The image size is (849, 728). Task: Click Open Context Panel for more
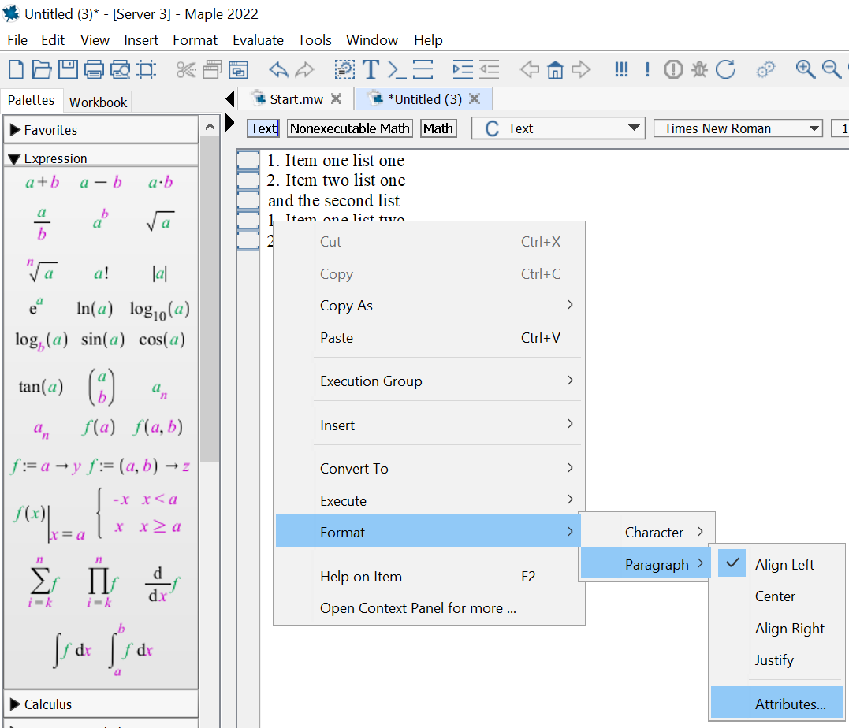[428, 607]
